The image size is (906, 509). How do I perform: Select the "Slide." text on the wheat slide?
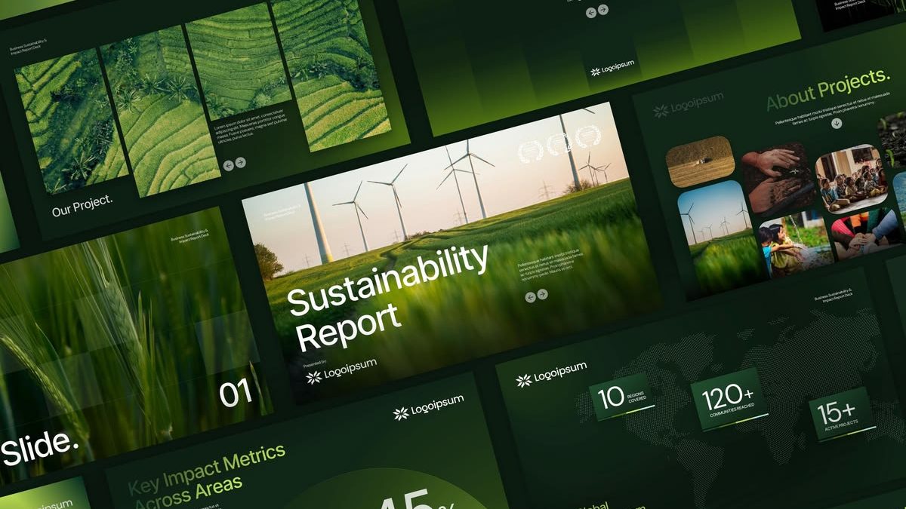(39, 449)
